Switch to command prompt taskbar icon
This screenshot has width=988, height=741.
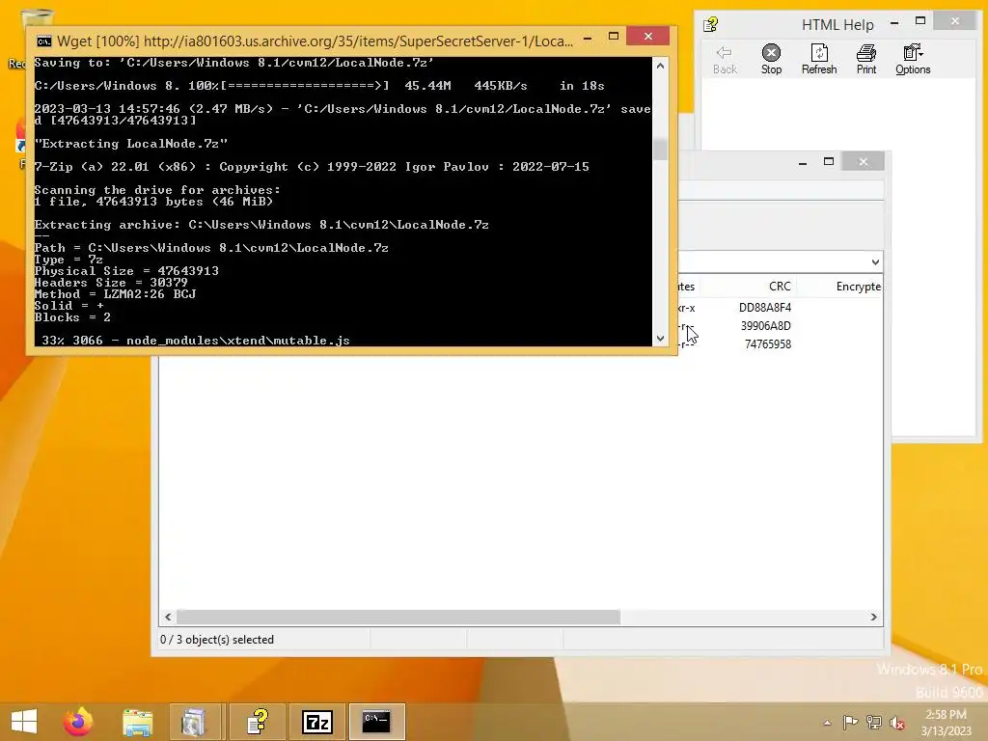point(376,722)
